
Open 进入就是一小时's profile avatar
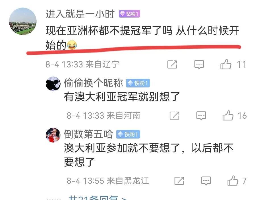23,21
